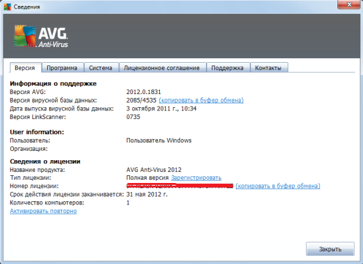Select virus database value 2085/4535
The image size is (363, 264).
[x=142, y=100]
